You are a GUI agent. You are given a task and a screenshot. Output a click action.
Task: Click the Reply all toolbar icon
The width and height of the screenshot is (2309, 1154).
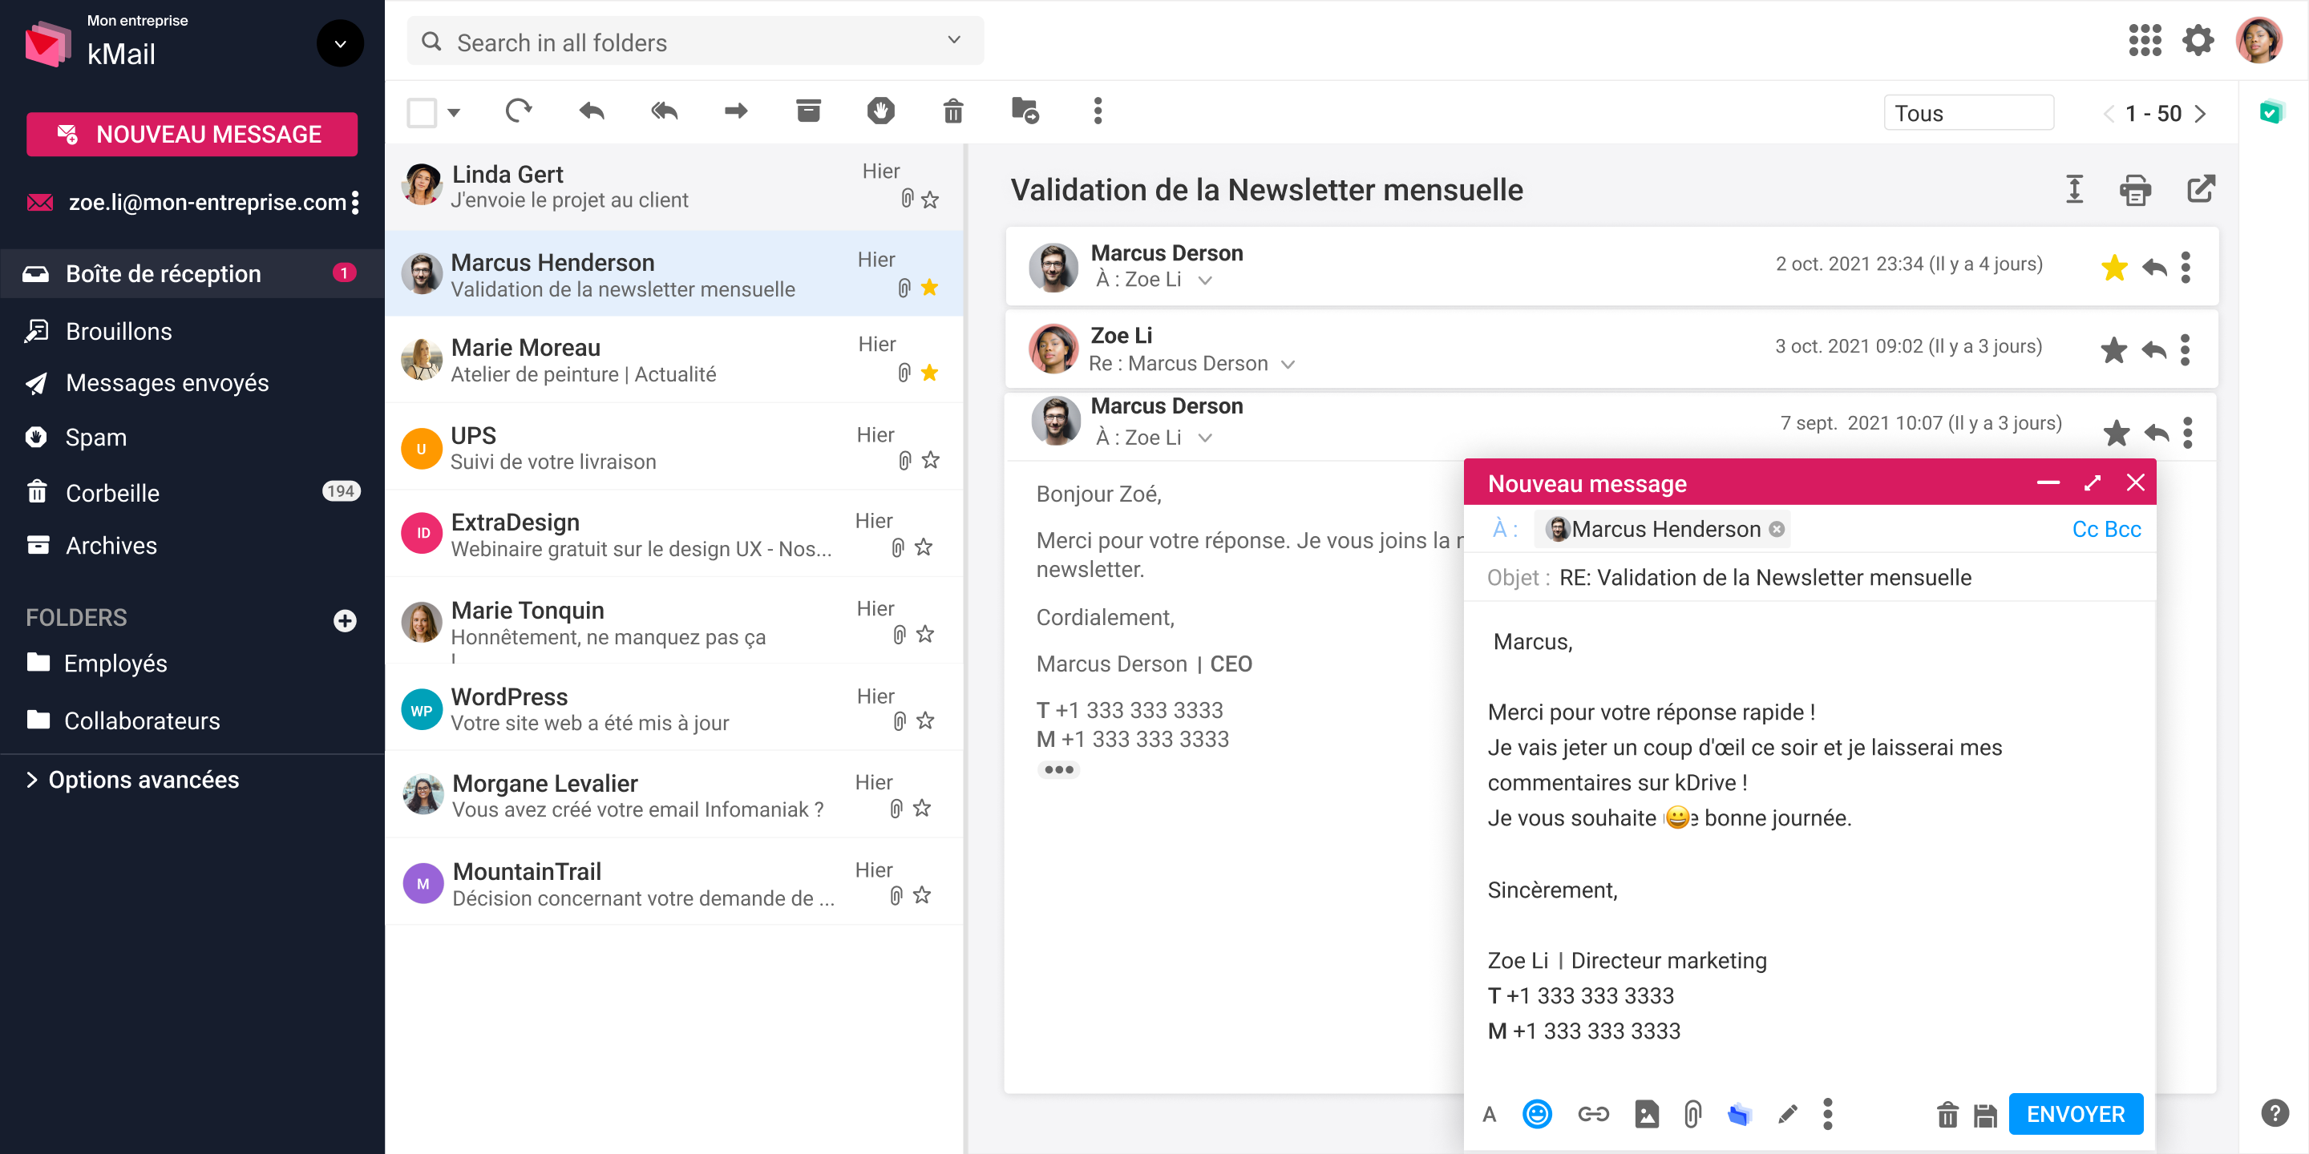(x=664, y=112)
